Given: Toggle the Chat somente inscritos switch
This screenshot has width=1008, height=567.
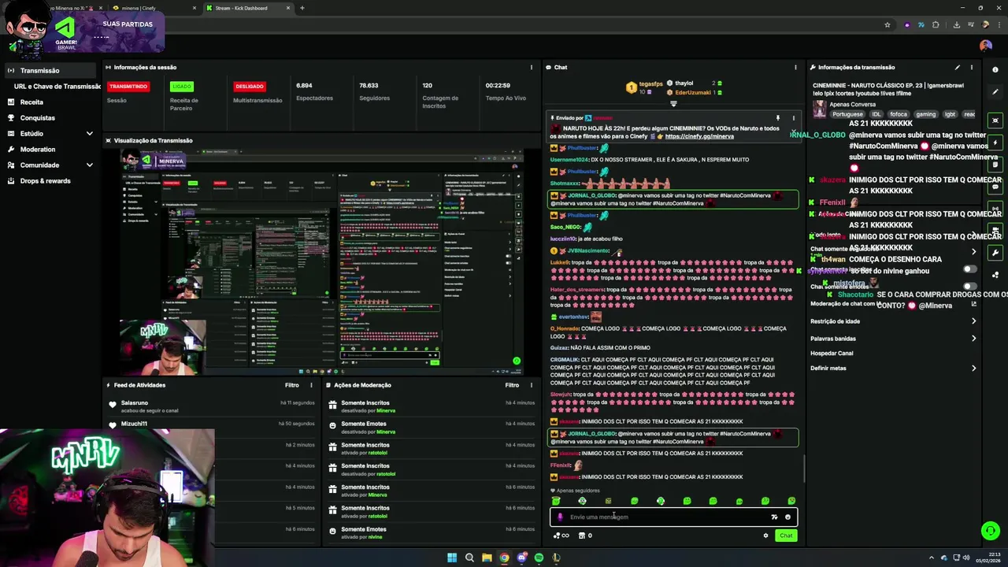Looking at the screenshot, I should tap(970, 269).
